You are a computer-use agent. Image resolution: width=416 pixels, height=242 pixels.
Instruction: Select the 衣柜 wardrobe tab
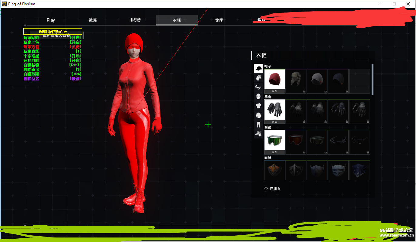[x=177, y=20]
